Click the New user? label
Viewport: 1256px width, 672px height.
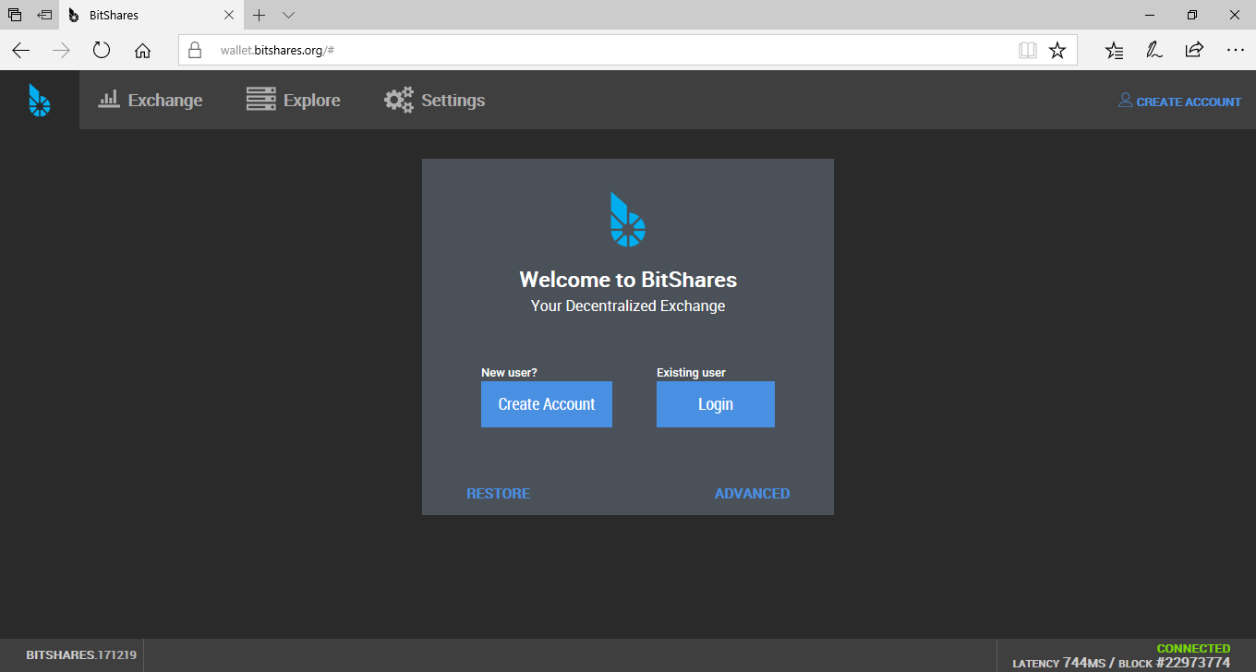pos(509,373)
